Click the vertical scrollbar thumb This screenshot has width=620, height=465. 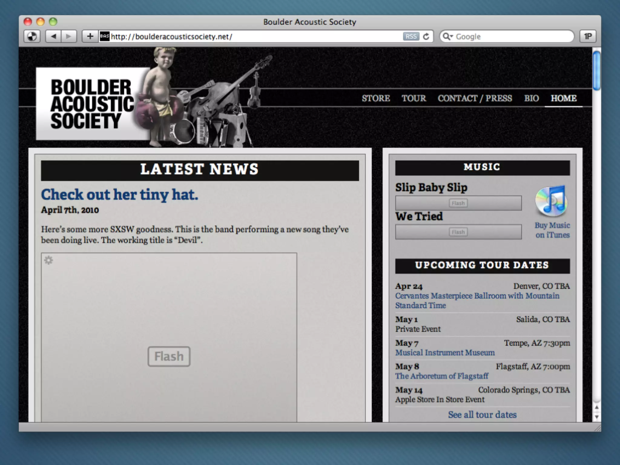click(596, 71)
